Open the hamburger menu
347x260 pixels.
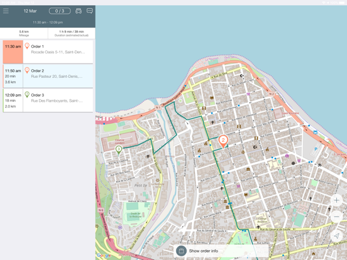[x=6, y=11]
